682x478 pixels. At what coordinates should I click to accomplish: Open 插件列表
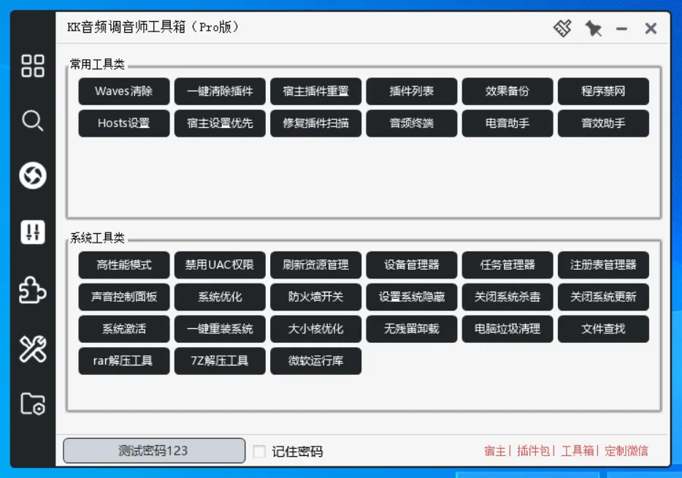(x=411, y=91)
